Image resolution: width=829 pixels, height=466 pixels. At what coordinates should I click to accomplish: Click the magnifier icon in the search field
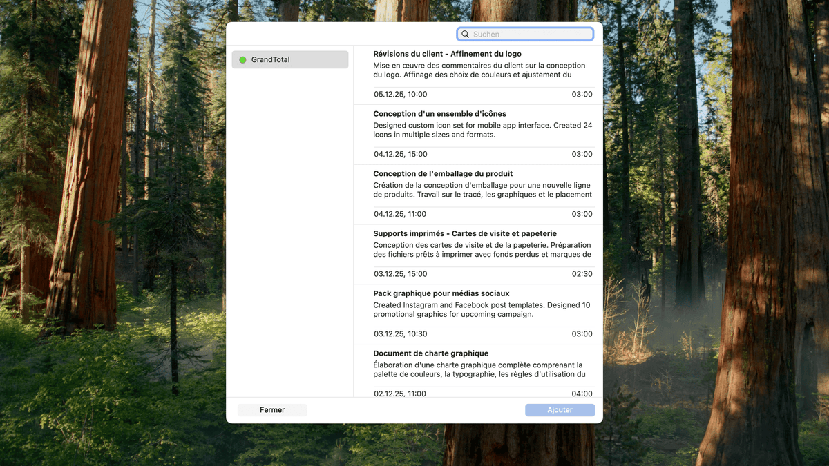(465, 34)
